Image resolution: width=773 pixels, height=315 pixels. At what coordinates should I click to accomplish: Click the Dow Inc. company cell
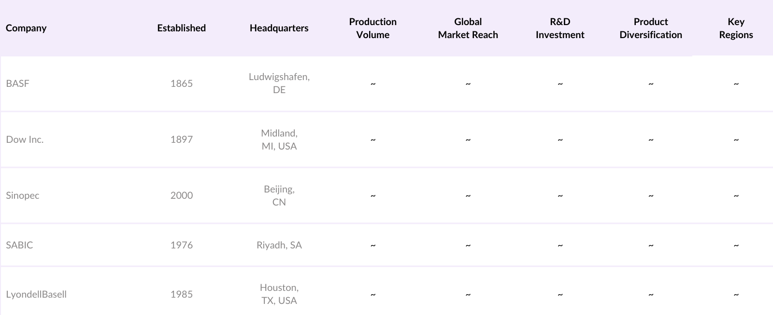(x=25, y=139)
